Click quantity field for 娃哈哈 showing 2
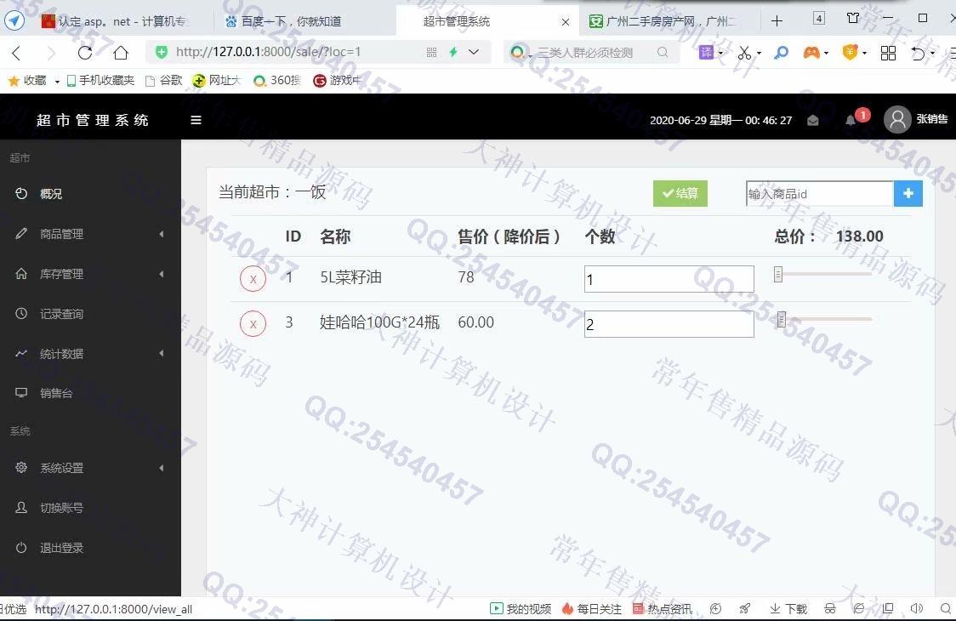956x621 pixels. [x=669, y=324]
